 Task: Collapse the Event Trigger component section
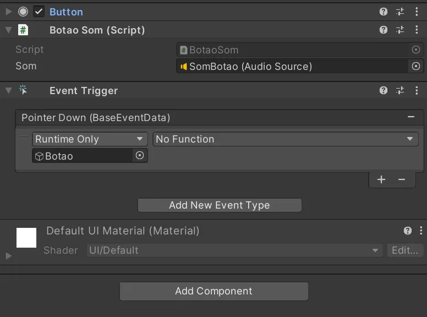click(x=8, y=90)
